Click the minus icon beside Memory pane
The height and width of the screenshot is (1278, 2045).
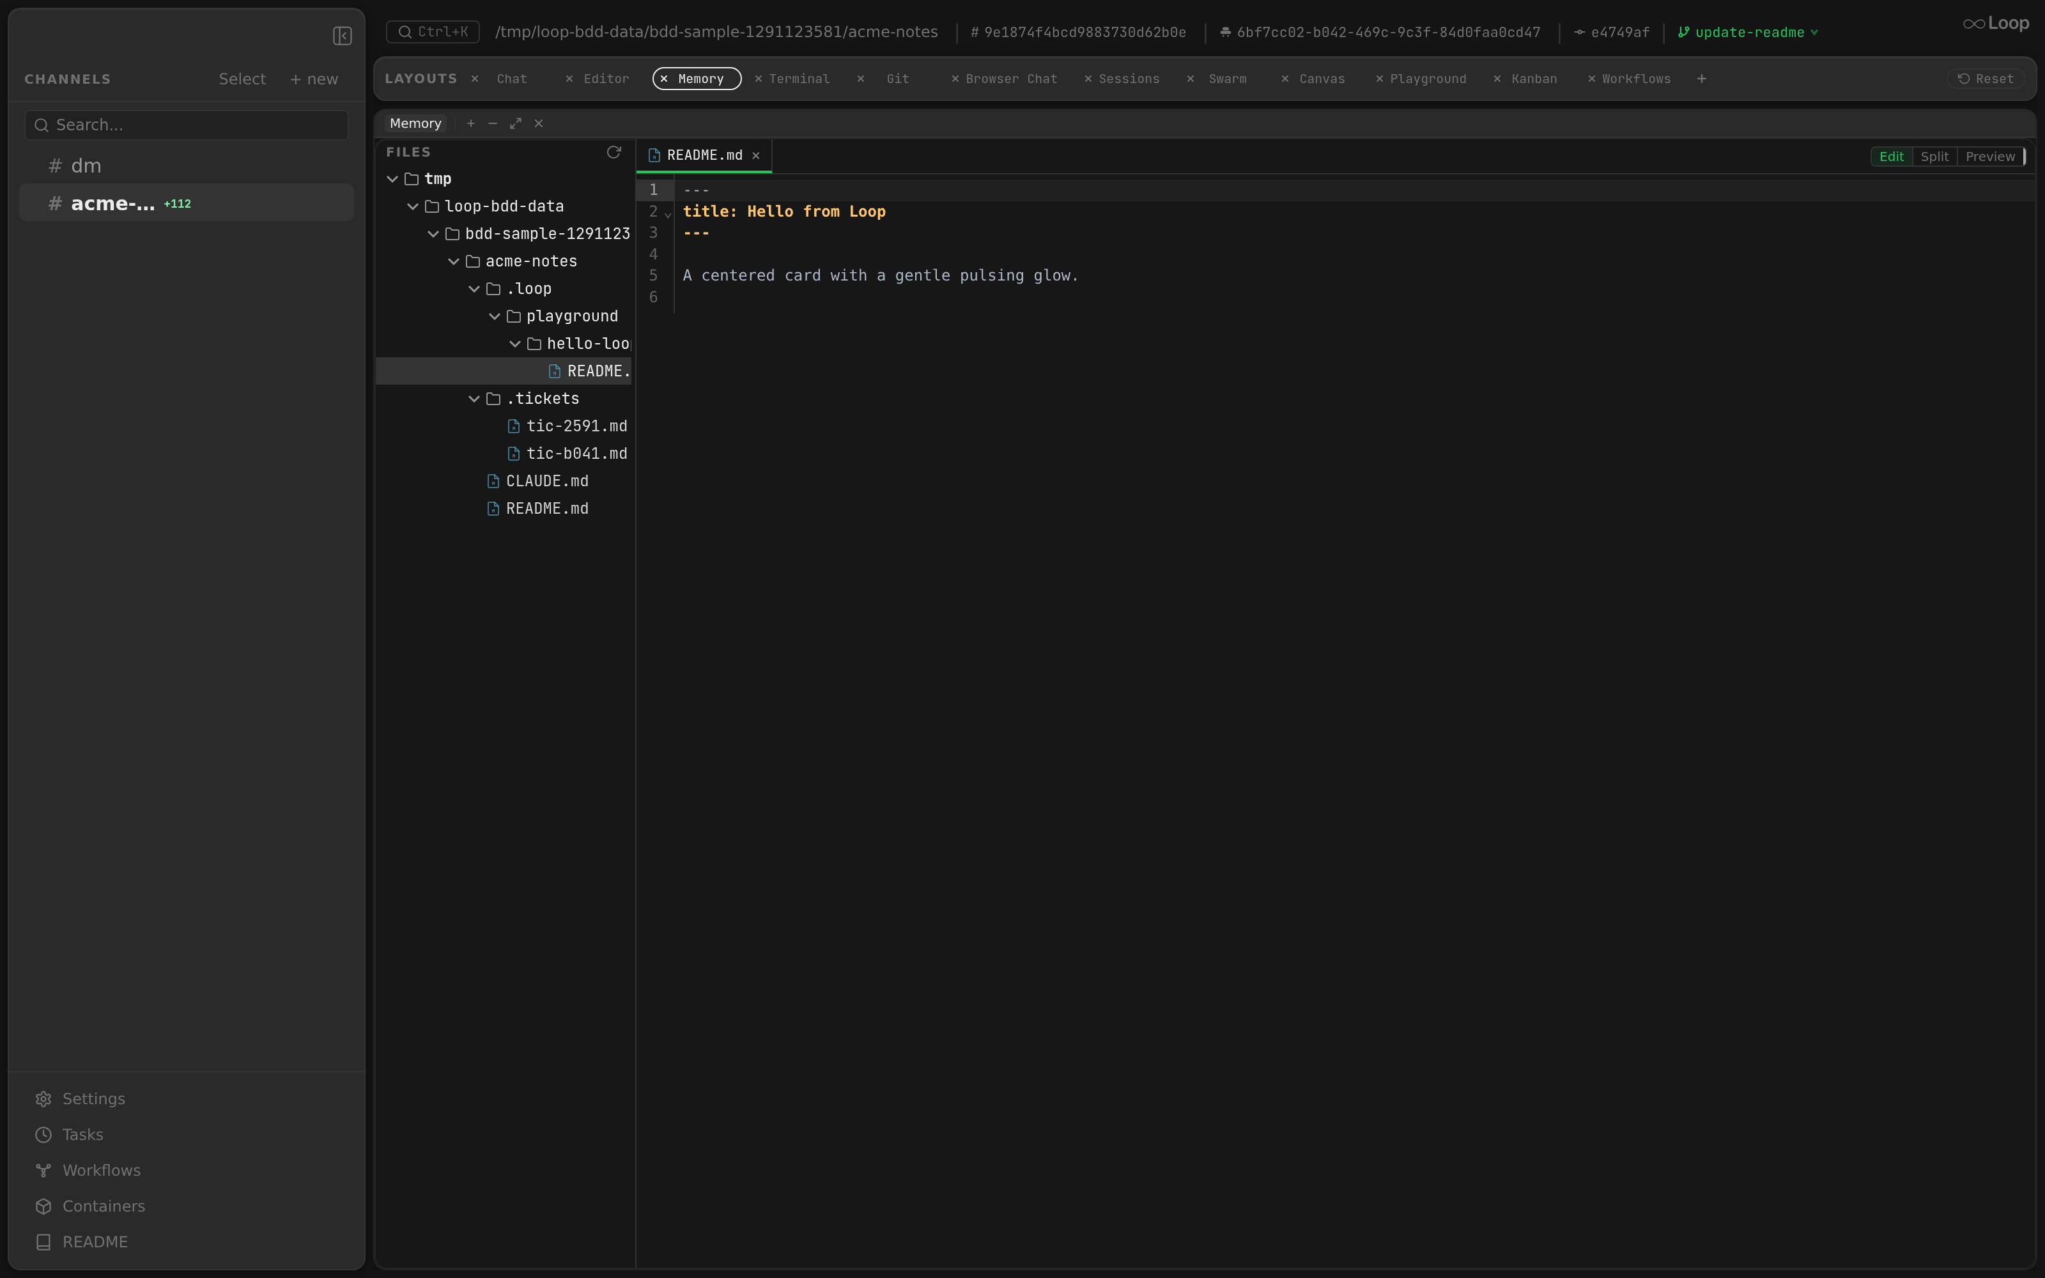click(x=493, y=123)
